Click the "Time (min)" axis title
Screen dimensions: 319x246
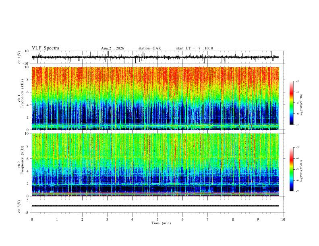point(161,223)
